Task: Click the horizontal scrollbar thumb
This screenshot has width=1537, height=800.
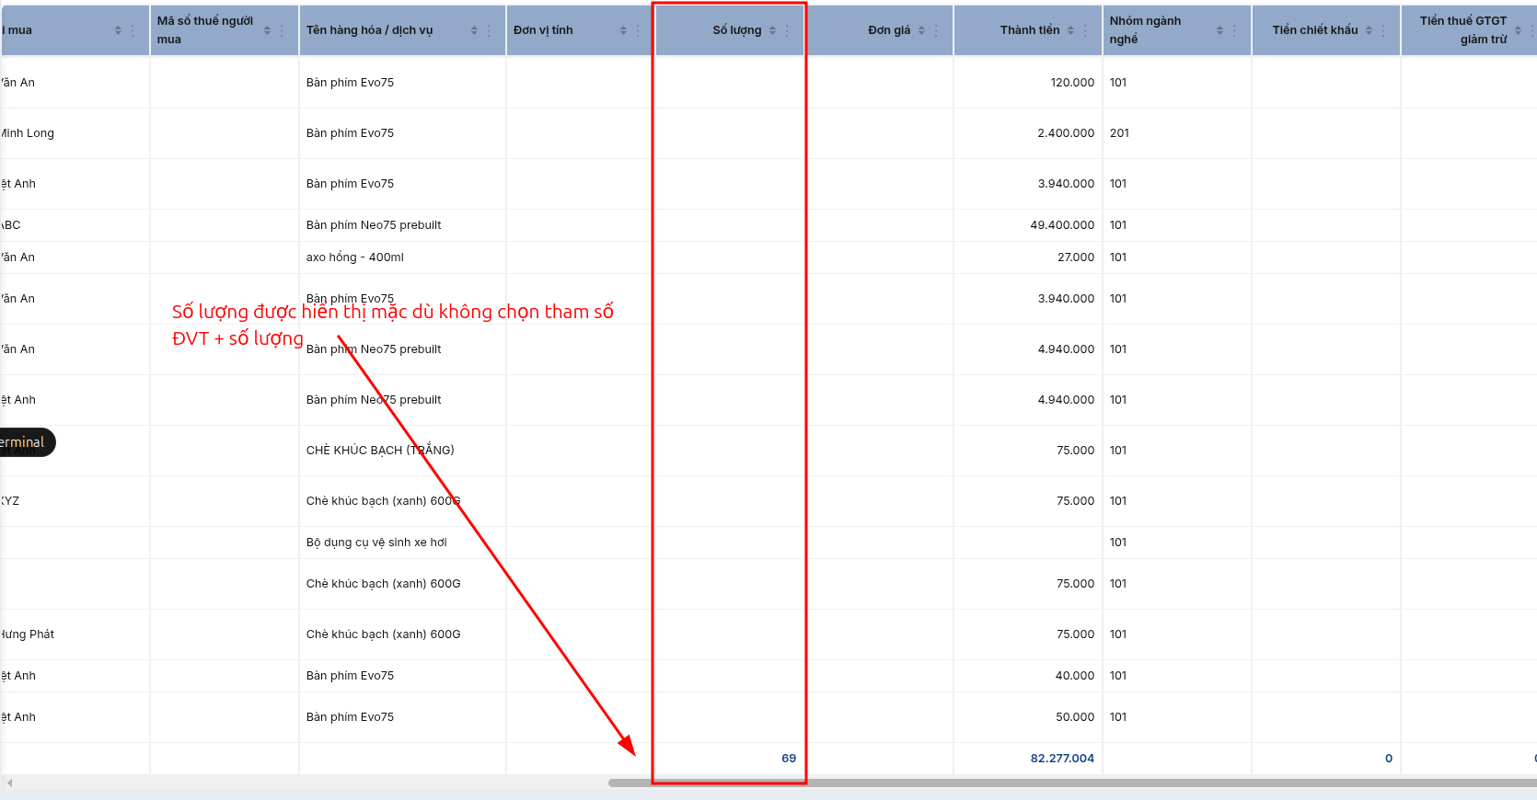Action: [x=1072, y=783]
